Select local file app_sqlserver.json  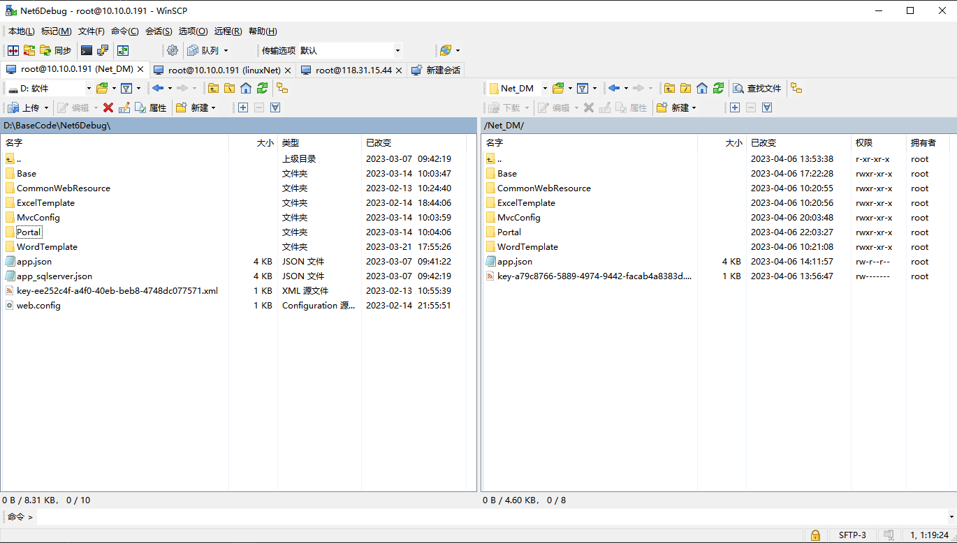pos(54,276)
